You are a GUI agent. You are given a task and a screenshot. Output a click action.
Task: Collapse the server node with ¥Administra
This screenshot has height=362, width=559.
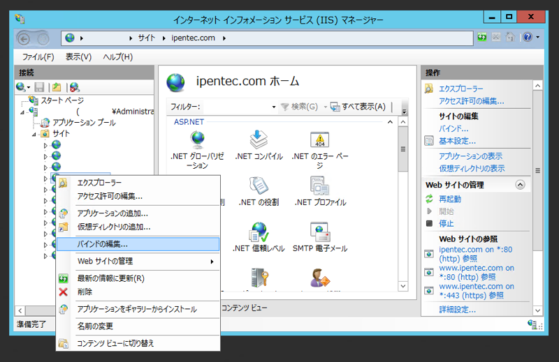pyautogui.click(x=22, y=112)
